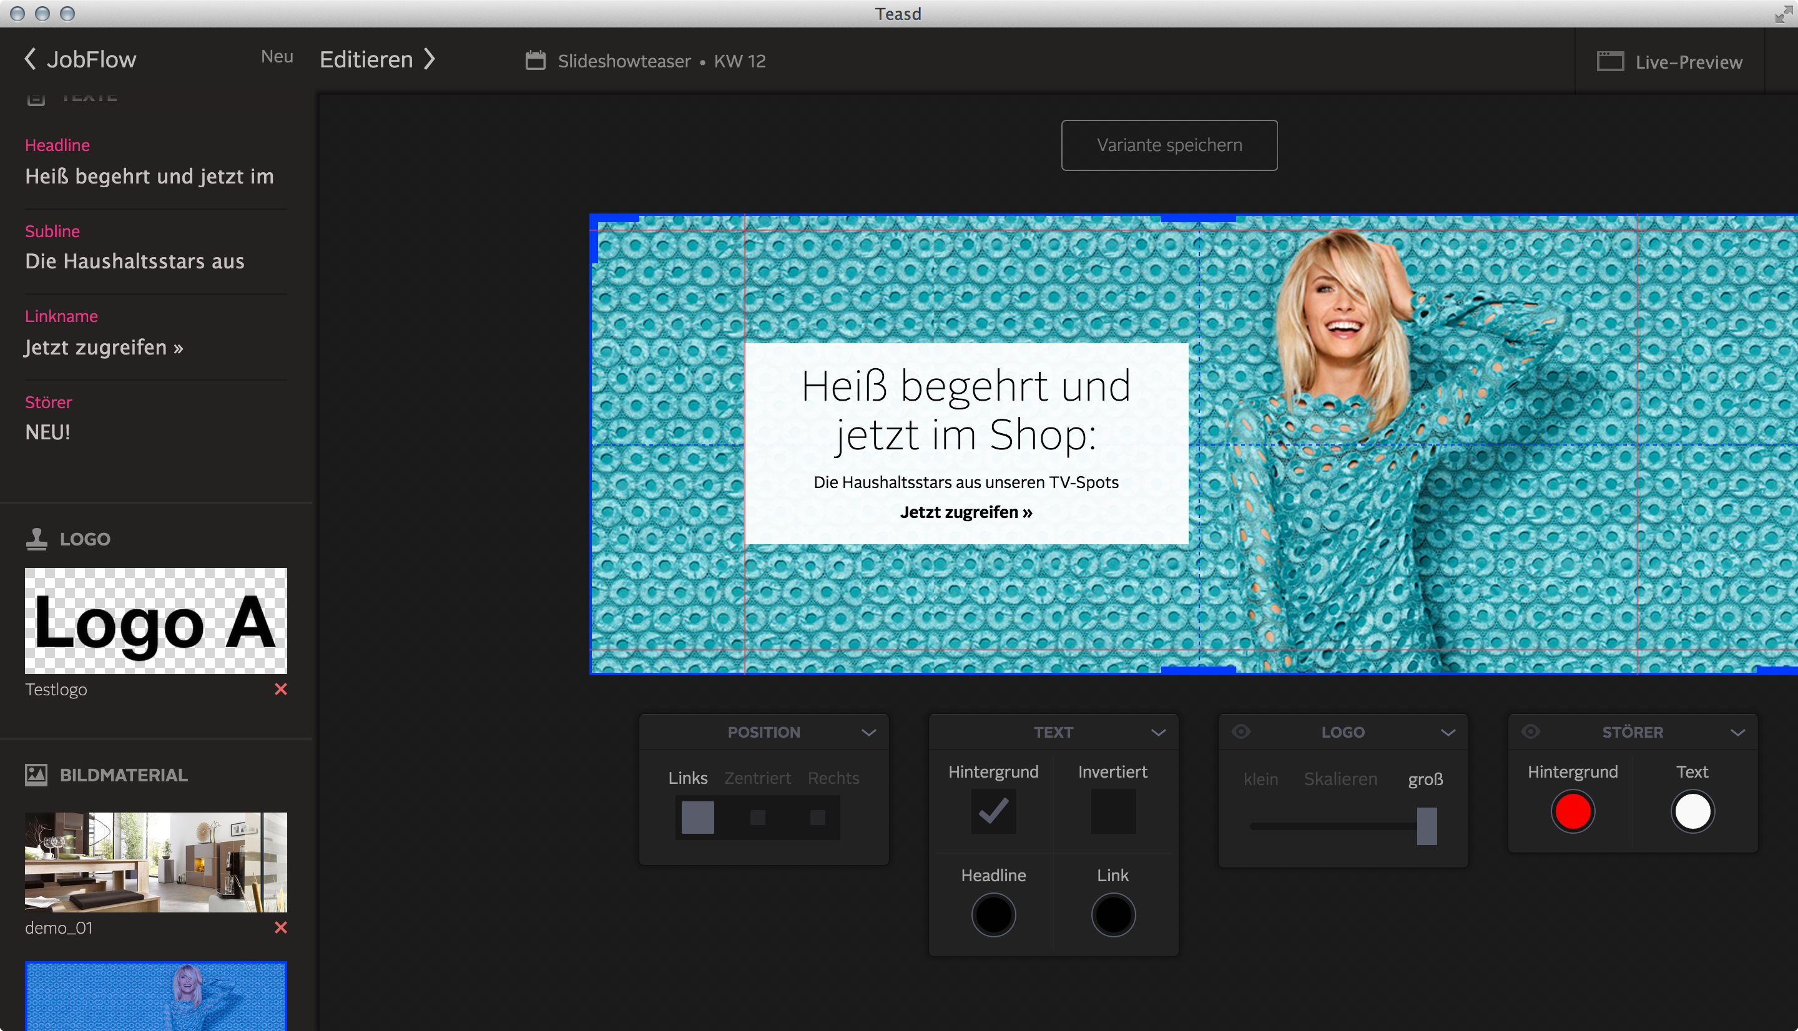The height and width of the screenshot is (1031, 1798).
Task: Toggle fullscreen with top-right arrows icon
Action: point(1782,14)
